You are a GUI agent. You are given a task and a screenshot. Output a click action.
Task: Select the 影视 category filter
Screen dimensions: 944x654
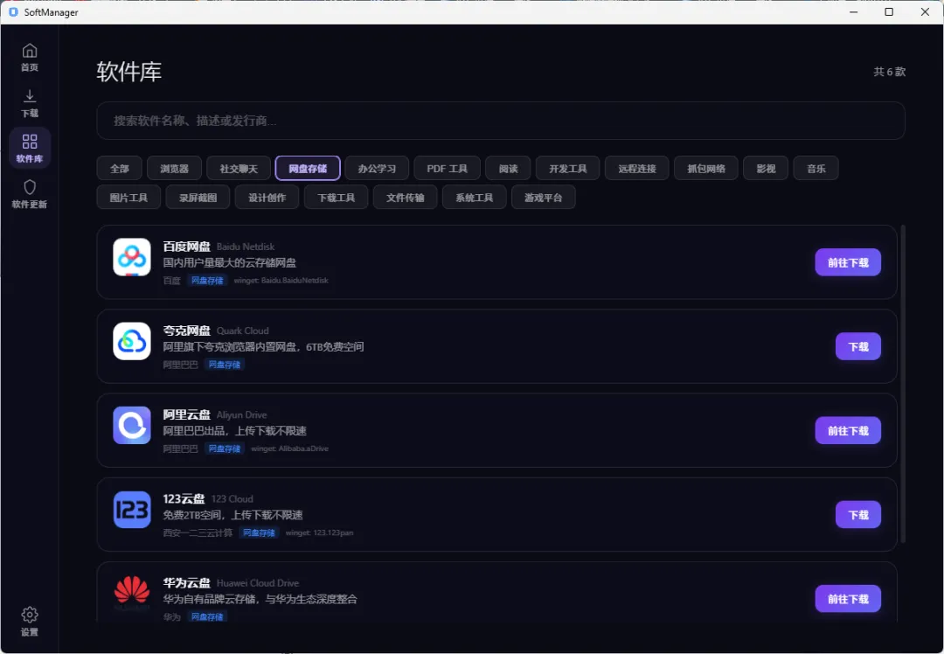(766, 169)
